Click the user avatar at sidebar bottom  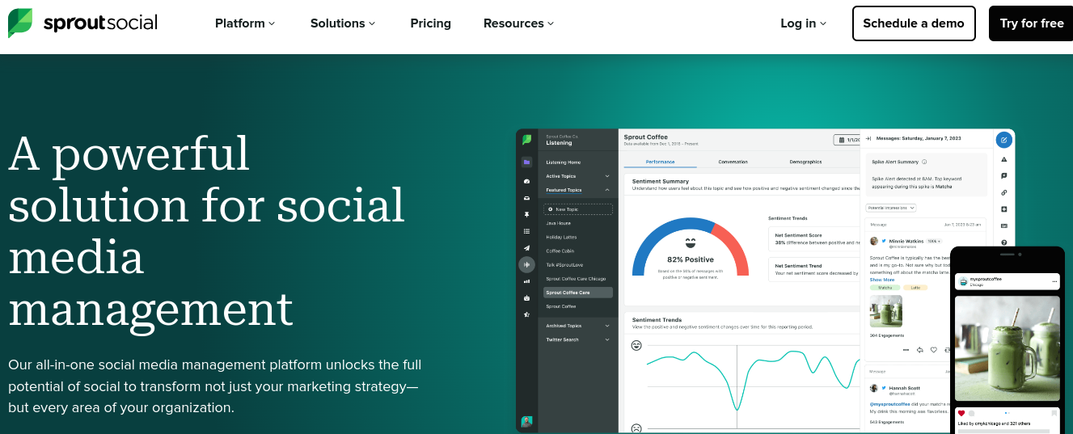tap(526, 421)
